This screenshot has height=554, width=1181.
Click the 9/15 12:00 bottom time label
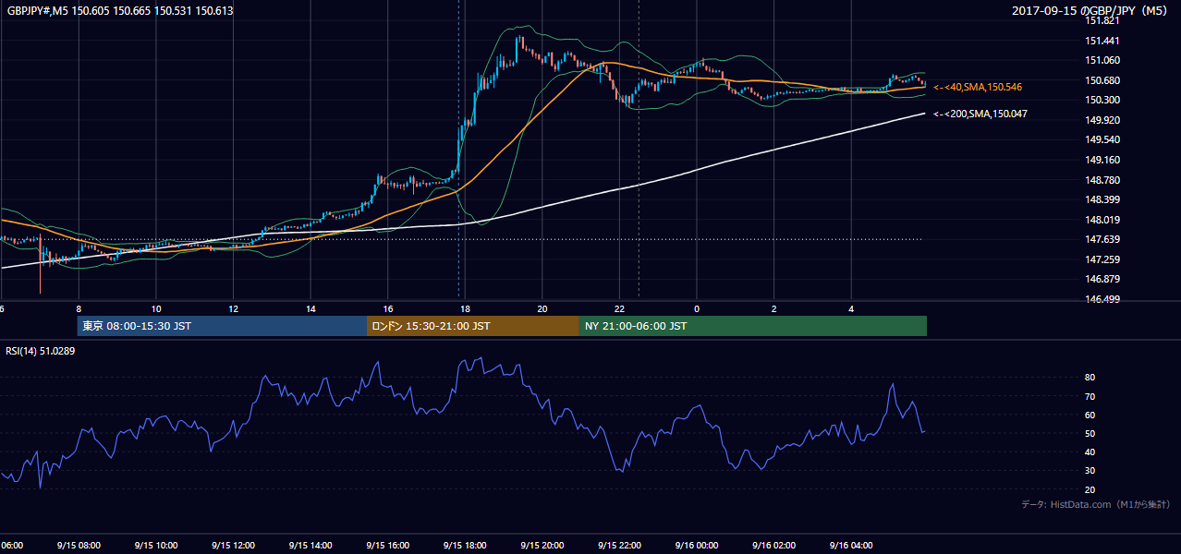tap(233, 546)
